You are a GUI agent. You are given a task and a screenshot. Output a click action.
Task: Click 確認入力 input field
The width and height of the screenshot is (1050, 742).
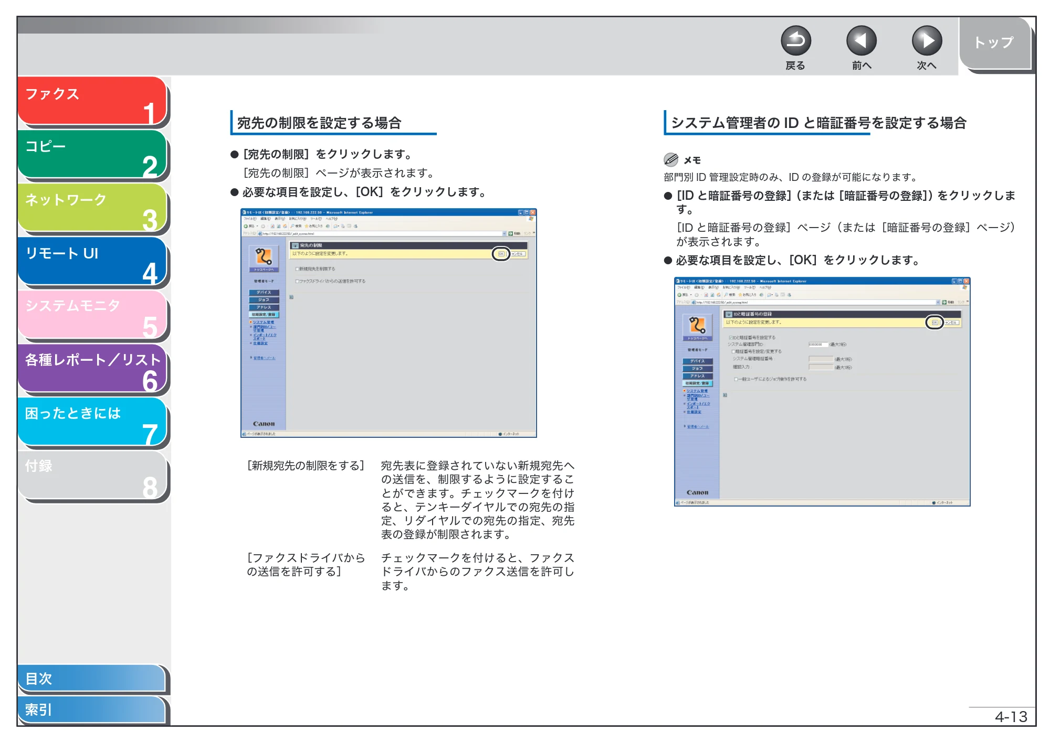coord(821,367)
